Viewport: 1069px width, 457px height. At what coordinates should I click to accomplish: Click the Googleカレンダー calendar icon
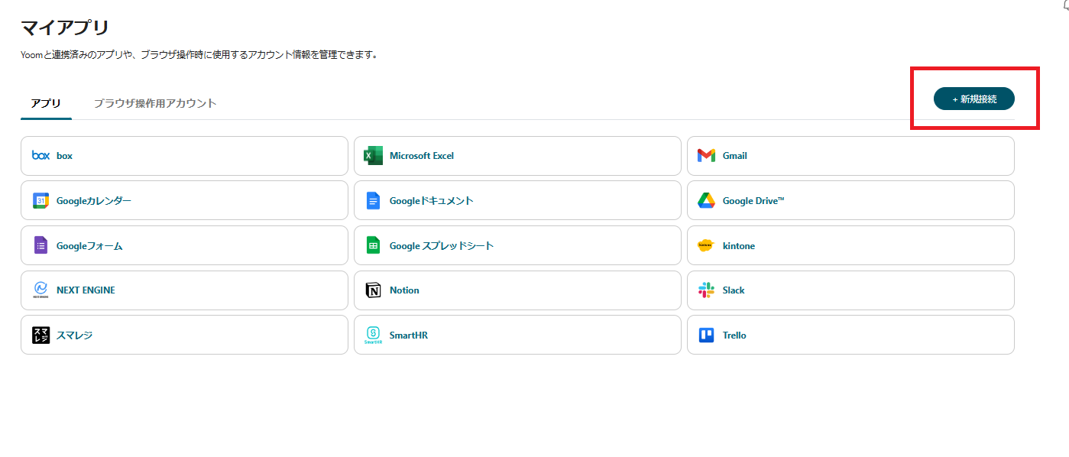[40, 201]
